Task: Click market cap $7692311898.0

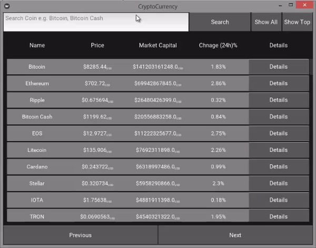Action: point(158,150)
